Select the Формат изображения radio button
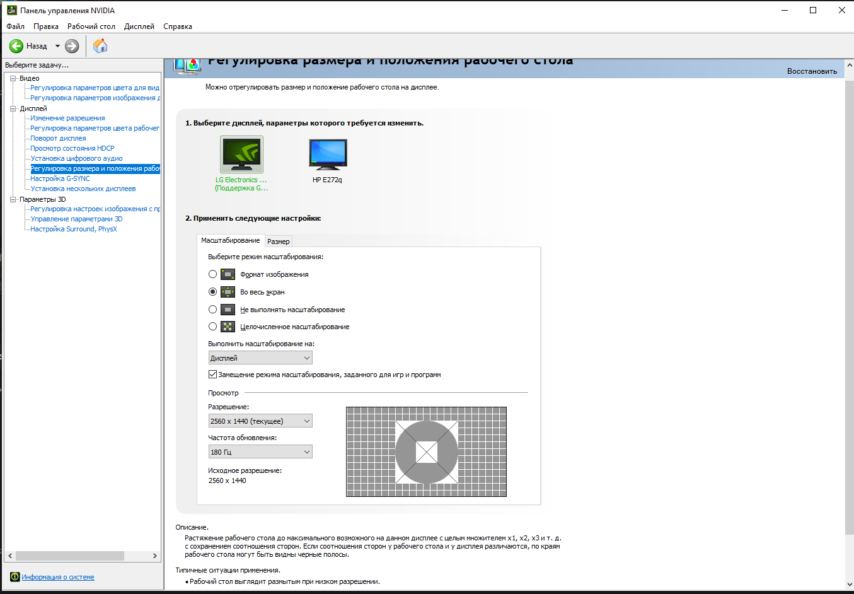This screenshot has height=594, width=854. click(x=212, y=274)
